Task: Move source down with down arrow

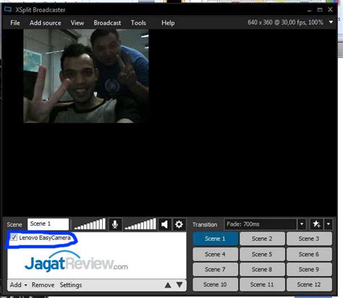Action: pos(179,285)
